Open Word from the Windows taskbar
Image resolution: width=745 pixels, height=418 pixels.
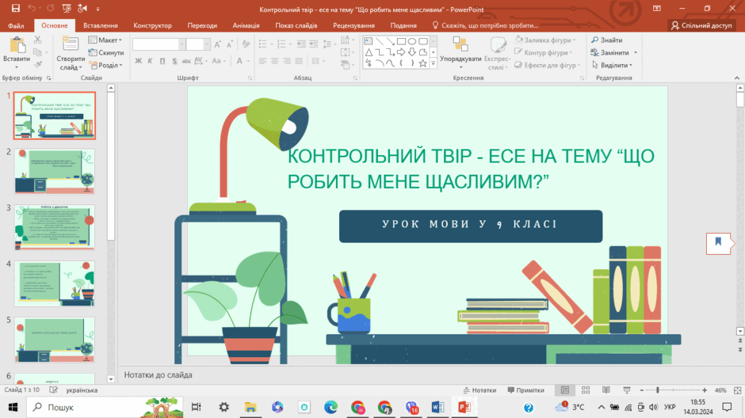click(x=437, y=407)
